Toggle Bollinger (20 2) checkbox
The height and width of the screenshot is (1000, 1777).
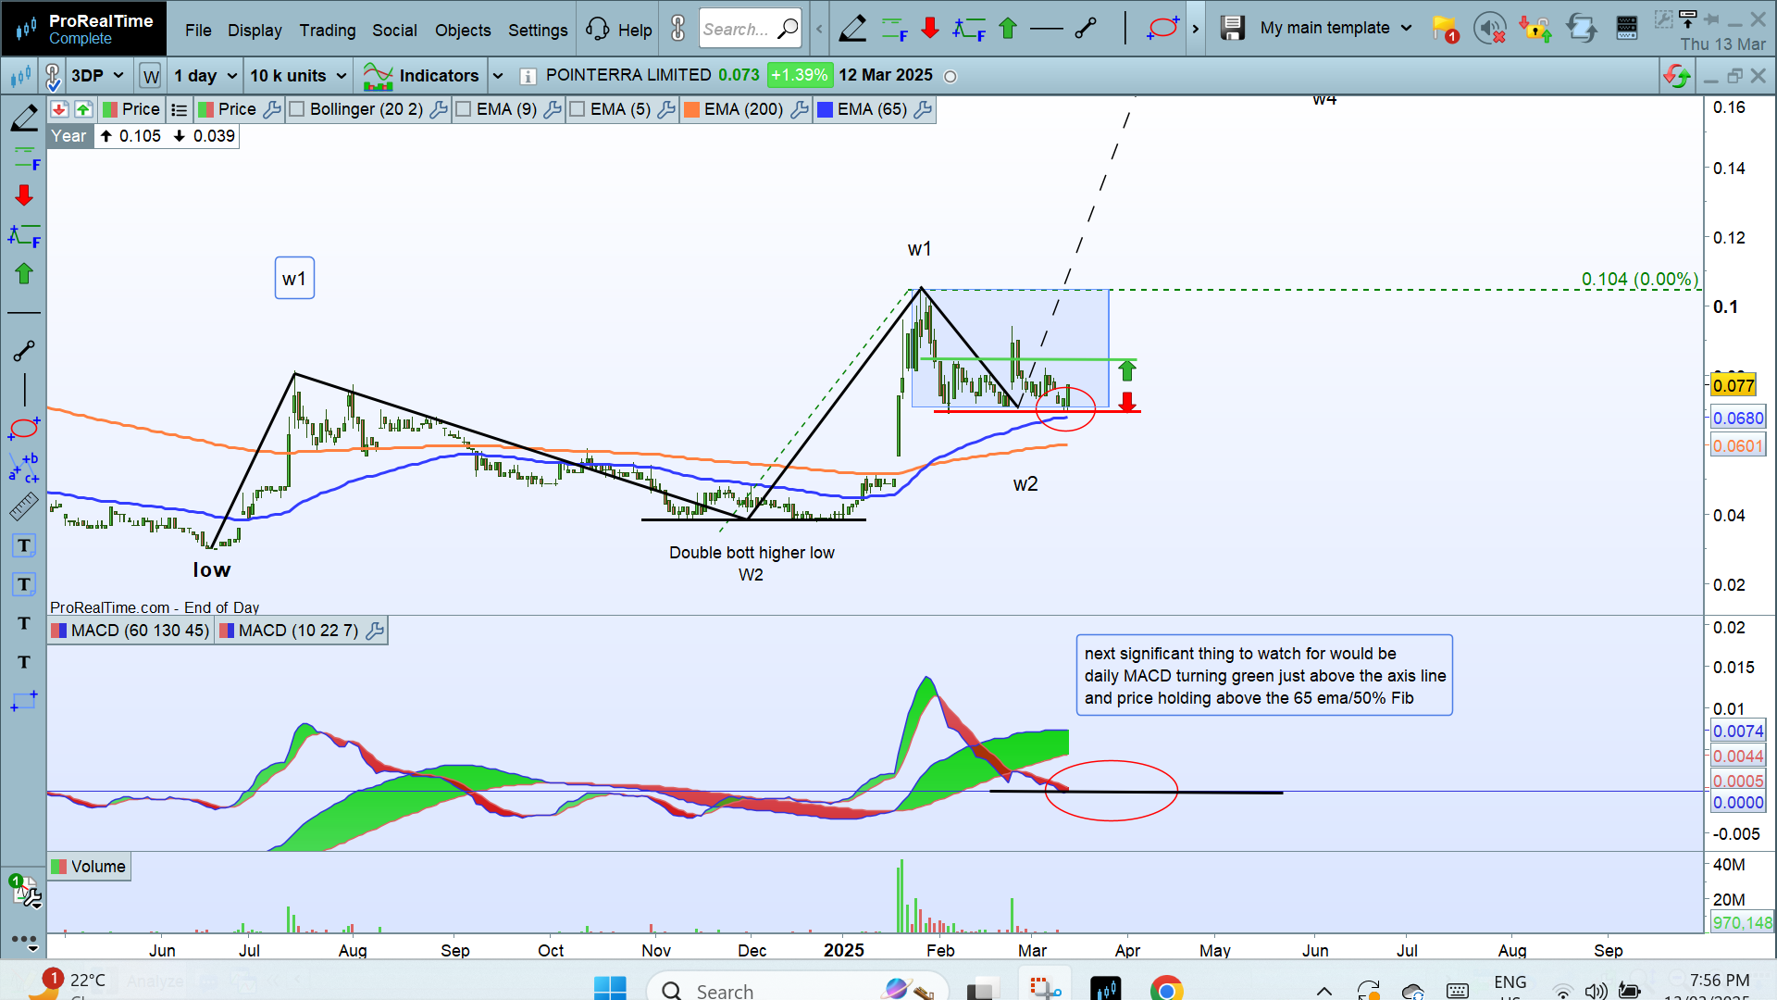297,109
